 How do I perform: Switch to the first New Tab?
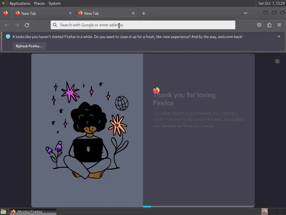[x=43, y=13]
